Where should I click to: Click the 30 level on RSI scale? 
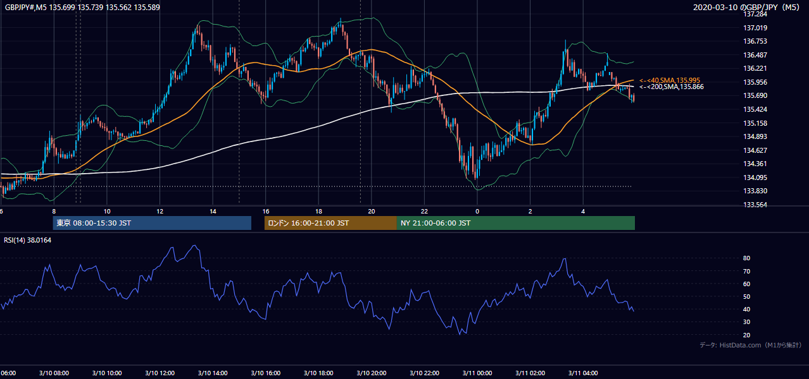click(x=746, y=322)
